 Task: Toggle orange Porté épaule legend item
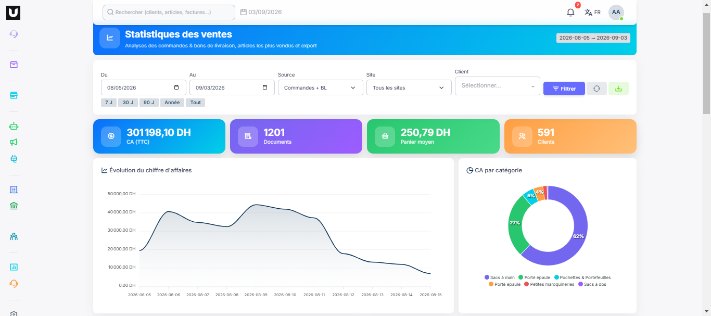pyautogui.click(x=504, y=284)
